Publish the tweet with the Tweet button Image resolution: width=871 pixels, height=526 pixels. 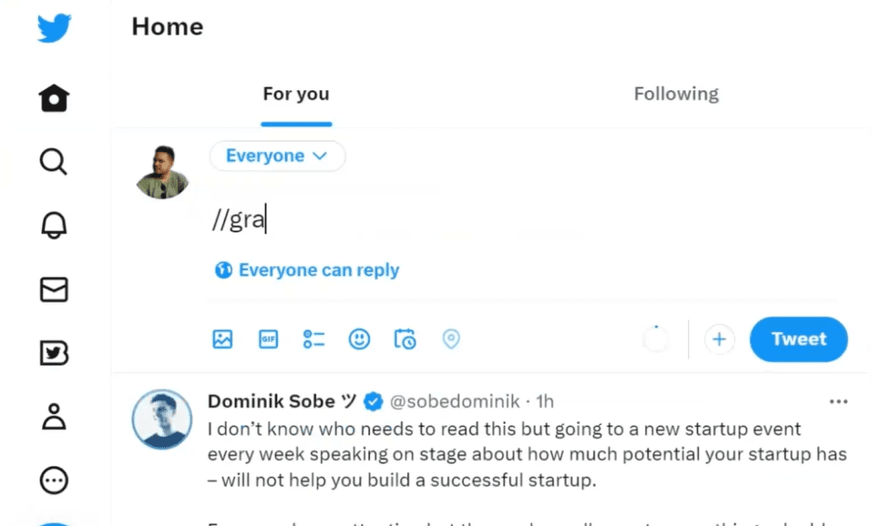(798, 339)
